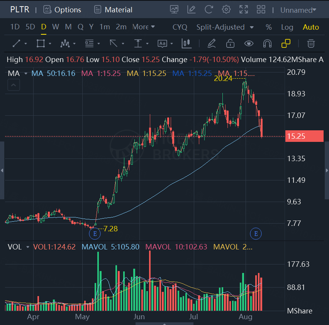Click the refresh chart icon
Screen dimensions: 329x325
pos(209,10)
